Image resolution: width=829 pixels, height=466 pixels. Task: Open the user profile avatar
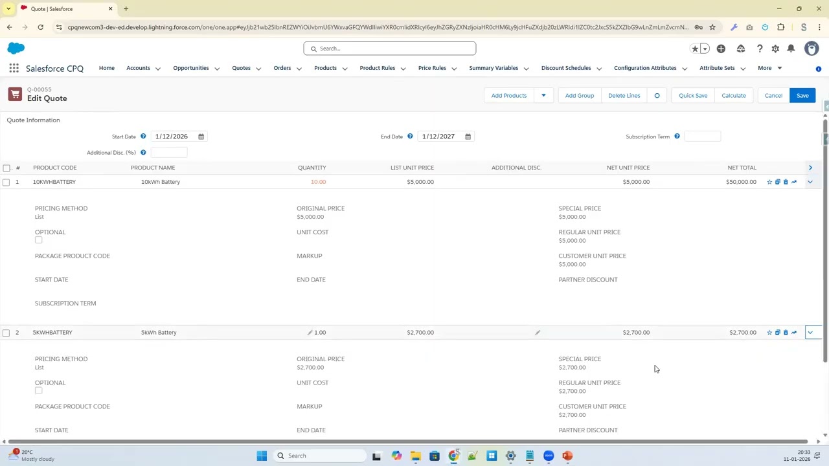tap(812, 49)
